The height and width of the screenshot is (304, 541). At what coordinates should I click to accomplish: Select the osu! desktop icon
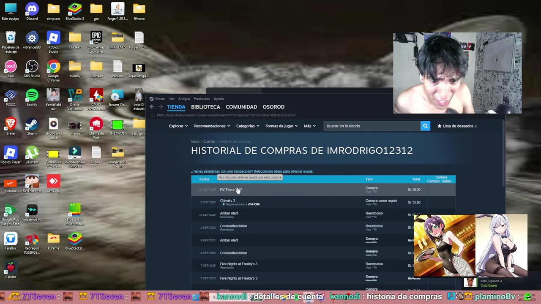(11, 69)
